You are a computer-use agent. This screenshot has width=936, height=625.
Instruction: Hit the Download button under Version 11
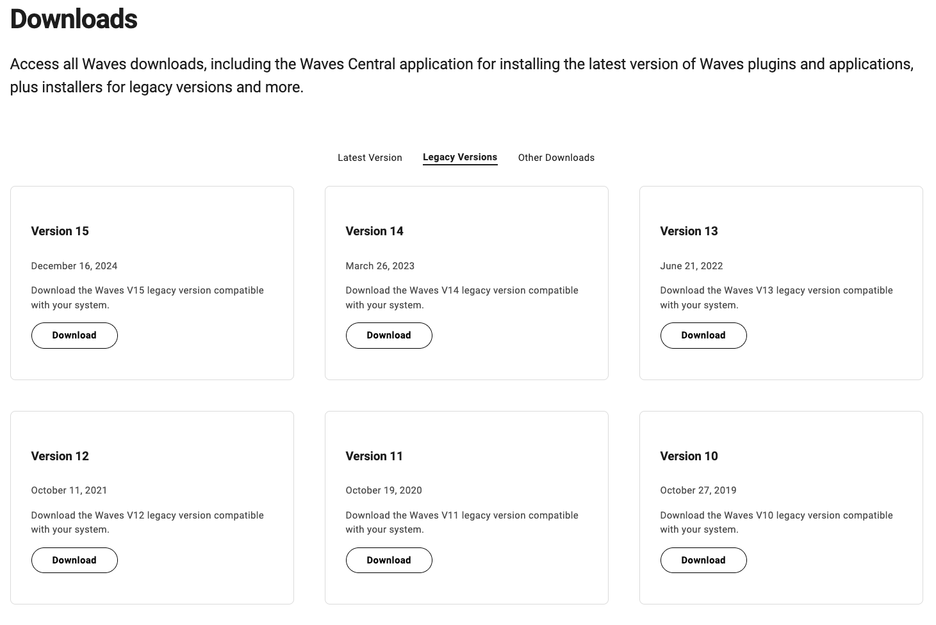(x=389, y=560)
